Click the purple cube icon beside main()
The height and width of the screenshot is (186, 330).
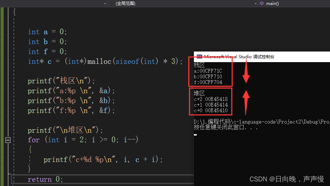262,4
